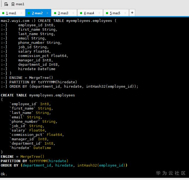
Task: Click input line 'hiredate DateTime'
Action: pyautogui.click(x=37, y=69)
